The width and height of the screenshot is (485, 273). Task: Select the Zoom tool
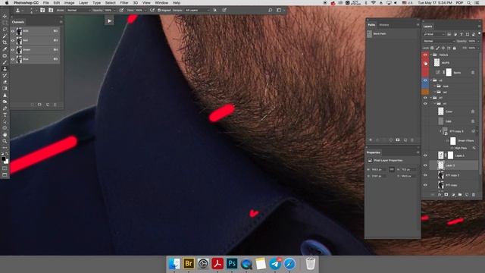pos(5,141)
